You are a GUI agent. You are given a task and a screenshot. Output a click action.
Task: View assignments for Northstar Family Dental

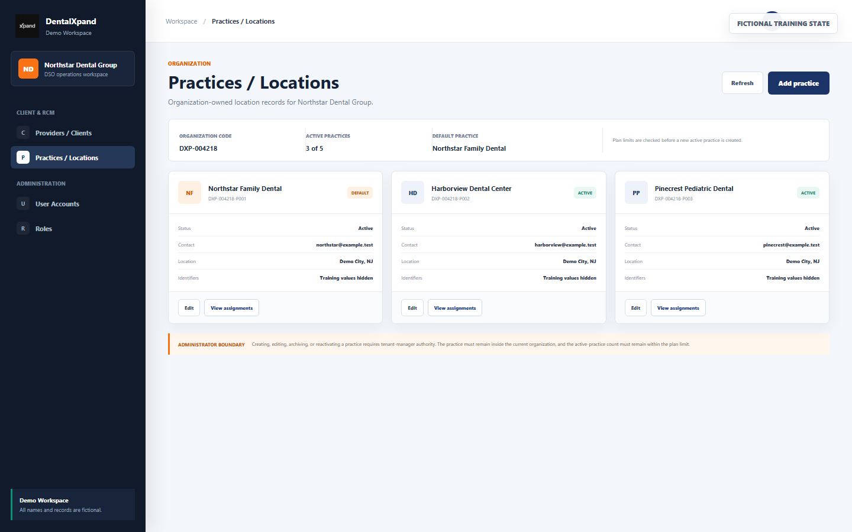(231, 308)
